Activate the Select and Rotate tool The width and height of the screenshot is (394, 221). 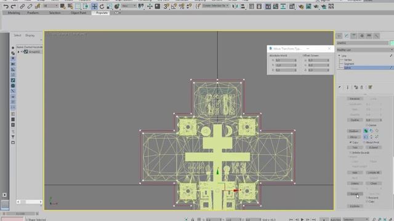pyautogui.click(x=102, y=6)
